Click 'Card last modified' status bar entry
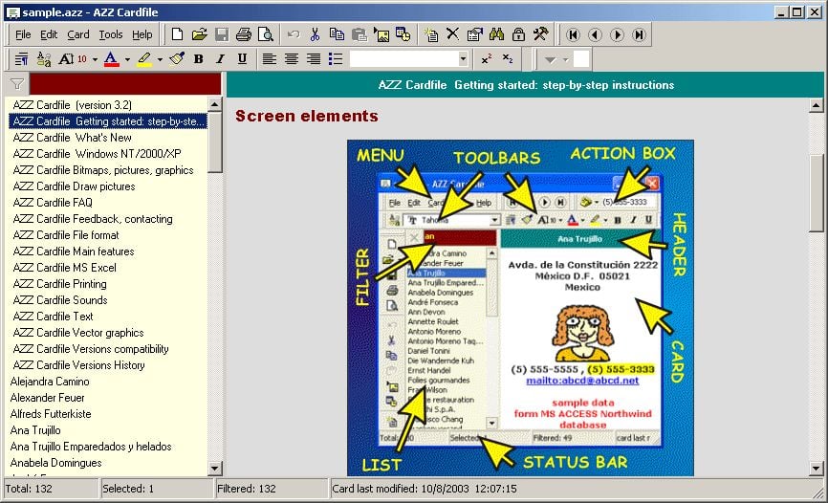828x503 pixels. point(425,489)
